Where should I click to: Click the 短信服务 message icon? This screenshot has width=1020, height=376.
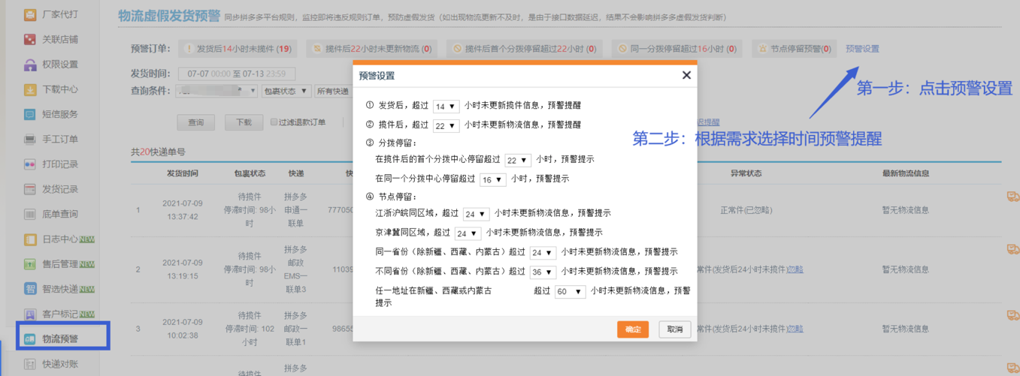pos(30,114)
